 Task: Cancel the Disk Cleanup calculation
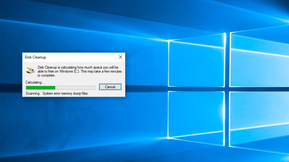[x=110, y=87]
